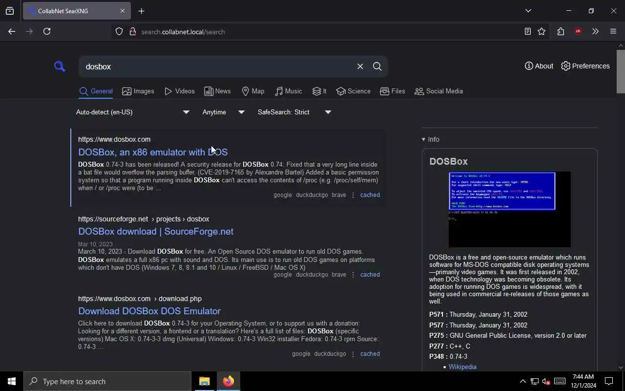Open the Wikipedia link in infobox
The image size is (625, 391).
pos(462,367)
